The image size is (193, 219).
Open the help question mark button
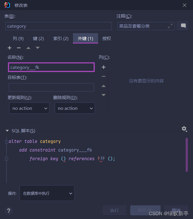coord(9,211)
